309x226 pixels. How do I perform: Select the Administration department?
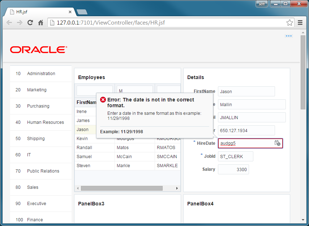tap(41, 74)
